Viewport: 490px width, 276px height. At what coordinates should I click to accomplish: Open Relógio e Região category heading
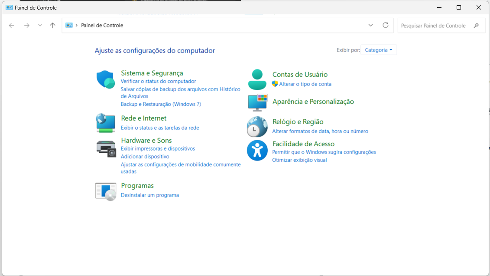tap(298, 122)
